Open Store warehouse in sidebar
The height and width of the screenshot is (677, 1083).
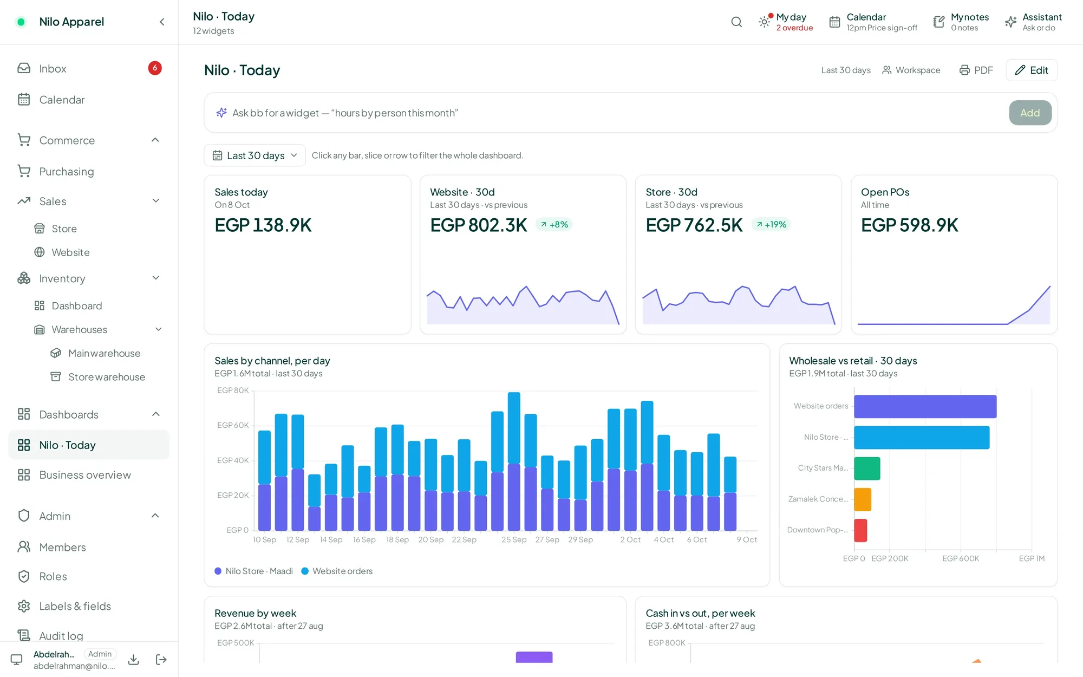coord(97,377)
